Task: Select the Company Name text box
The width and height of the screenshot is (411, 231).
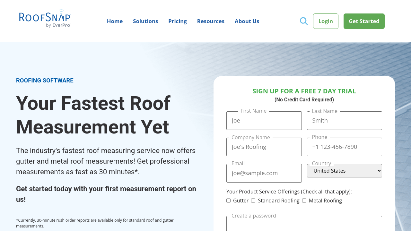Action: click(264, 147)
